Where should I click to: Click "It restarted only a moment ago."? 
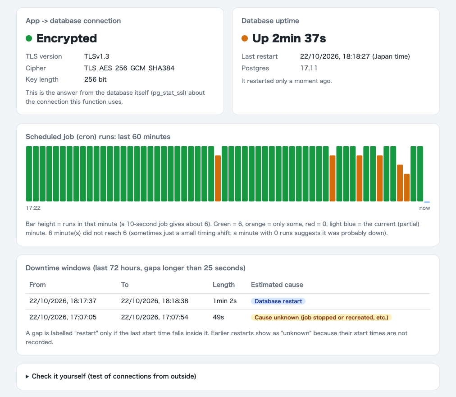(287, 81)
